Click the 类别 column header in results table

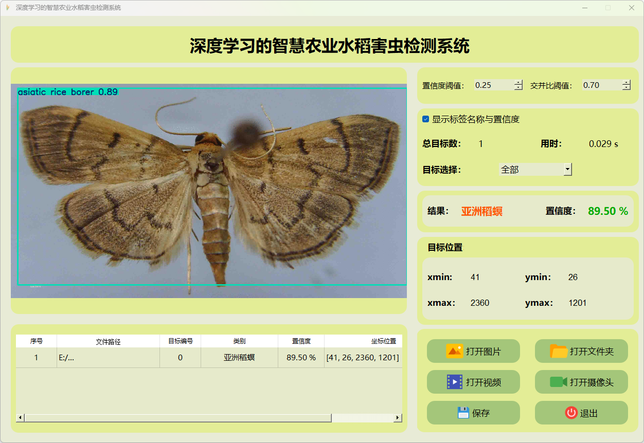tap(239, 341)
